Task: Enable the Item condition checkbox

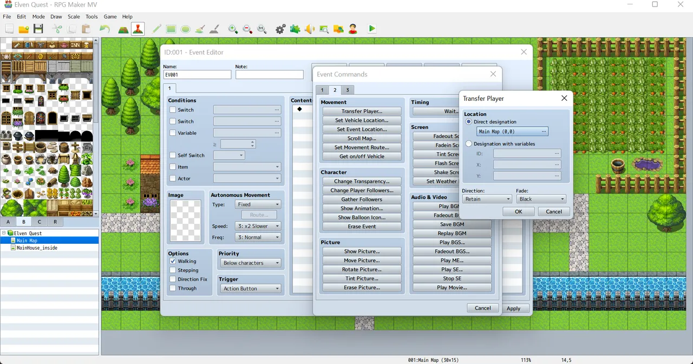Action: pyautogui.click(x=173, y=167)
